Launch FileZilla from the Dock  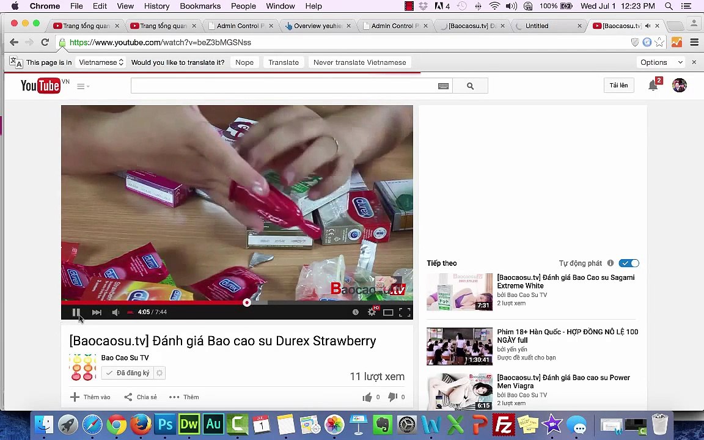[504, 424]
